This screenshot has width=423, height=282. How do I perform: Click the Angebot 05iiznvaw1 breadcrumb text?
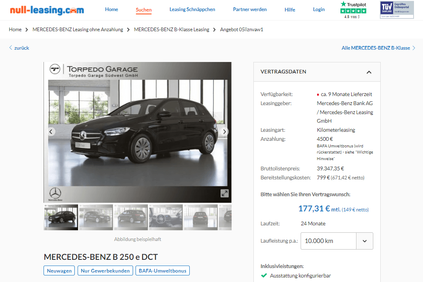[x=241, y=30]
